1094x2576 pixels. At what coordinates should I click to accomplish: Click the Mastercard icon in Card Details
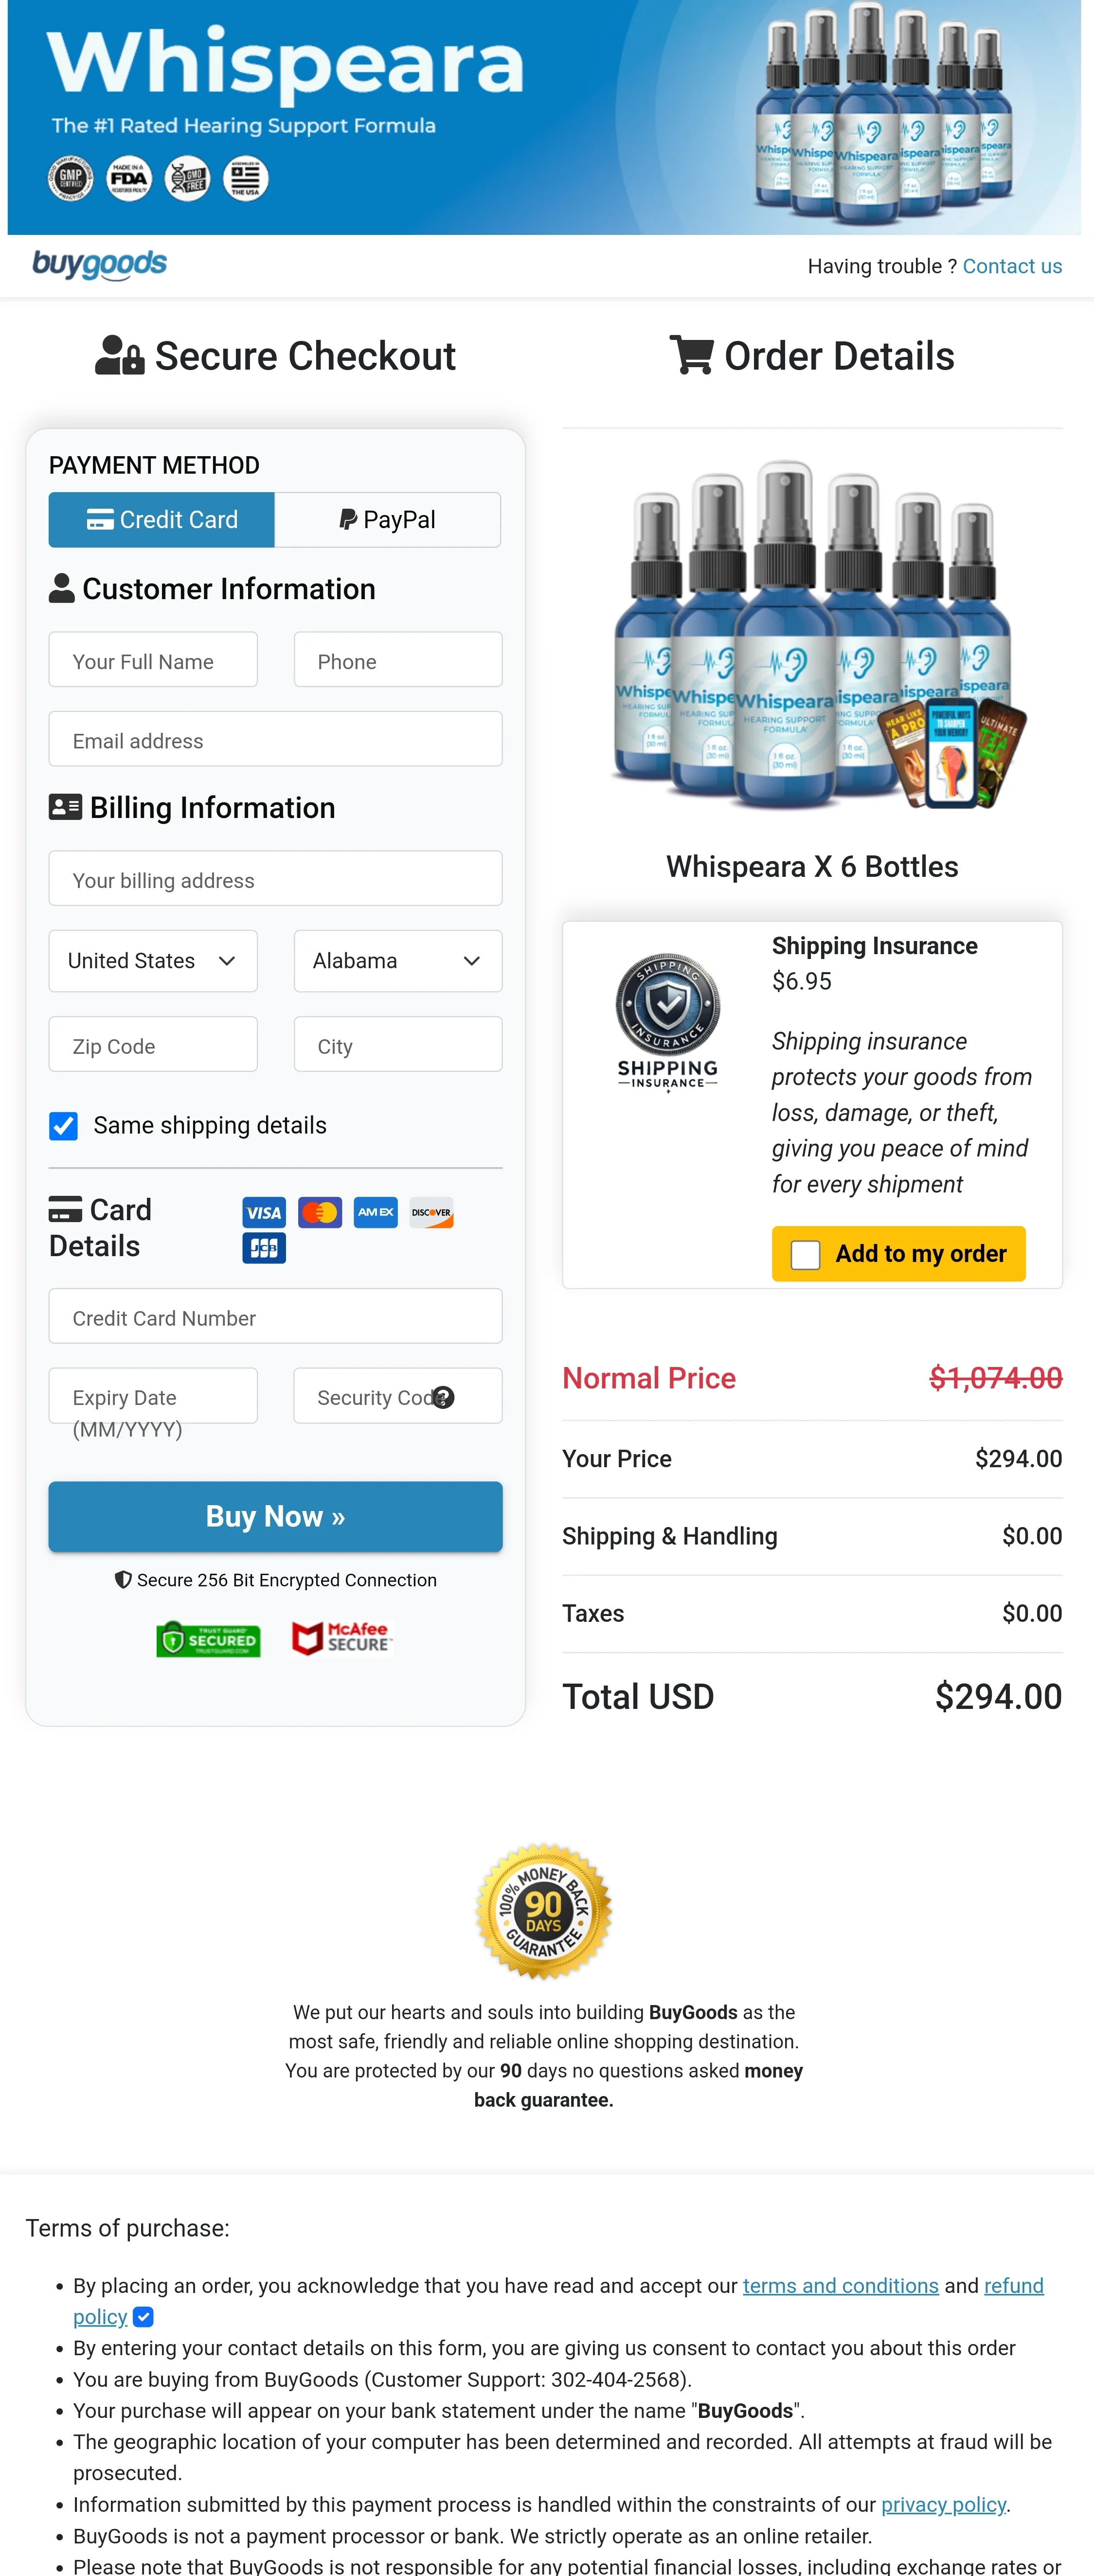coord(319,1213)
